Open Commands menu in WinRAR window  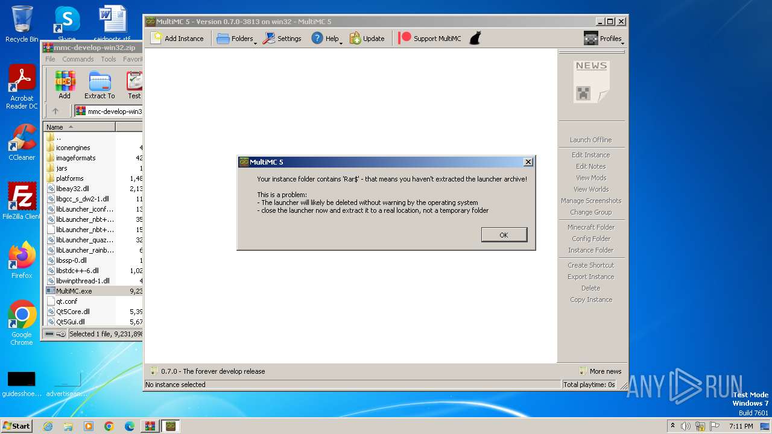click(78, 59)
